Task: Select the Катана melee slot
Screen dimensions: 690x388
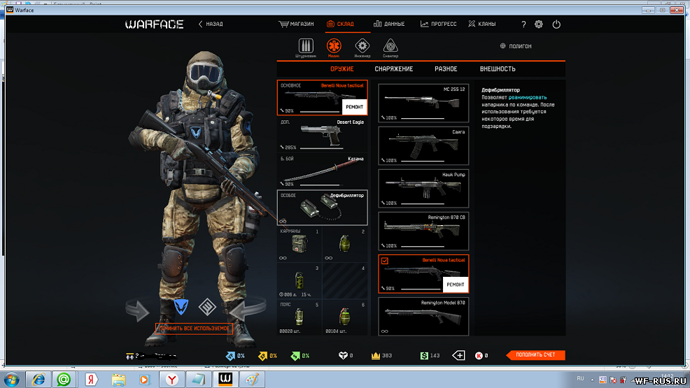Action: pyautogui.click(x=322, y=171)
